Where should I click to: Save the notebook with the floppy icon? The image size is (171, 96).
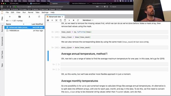[x=48, y=20]
